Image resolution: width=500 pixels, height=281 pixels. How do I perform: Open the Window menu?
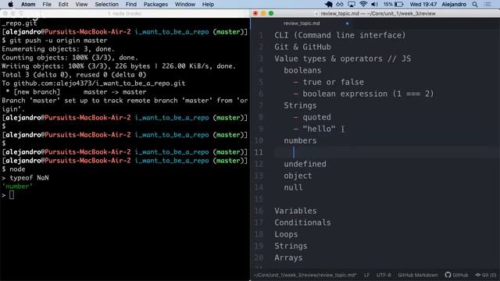[185, 4]
